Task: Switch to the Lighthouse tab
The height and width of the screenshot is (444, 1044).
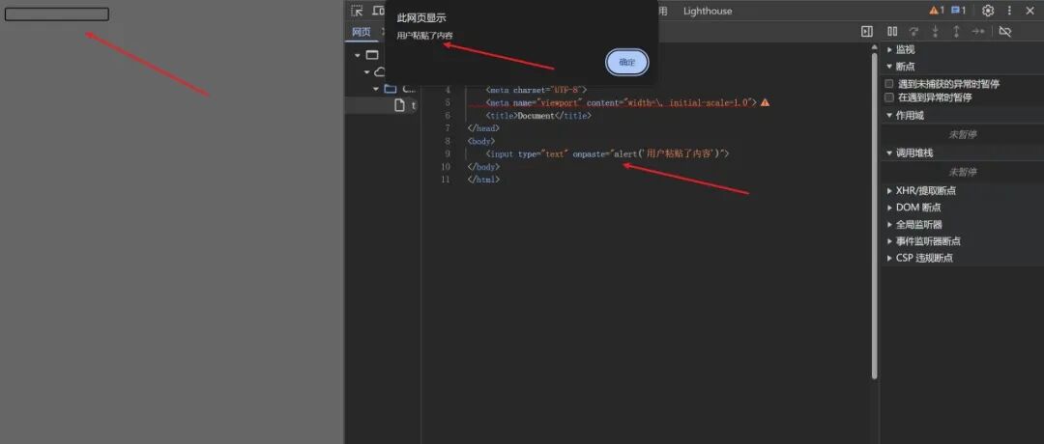Action: pyautogui.click(x=707, y=11)
